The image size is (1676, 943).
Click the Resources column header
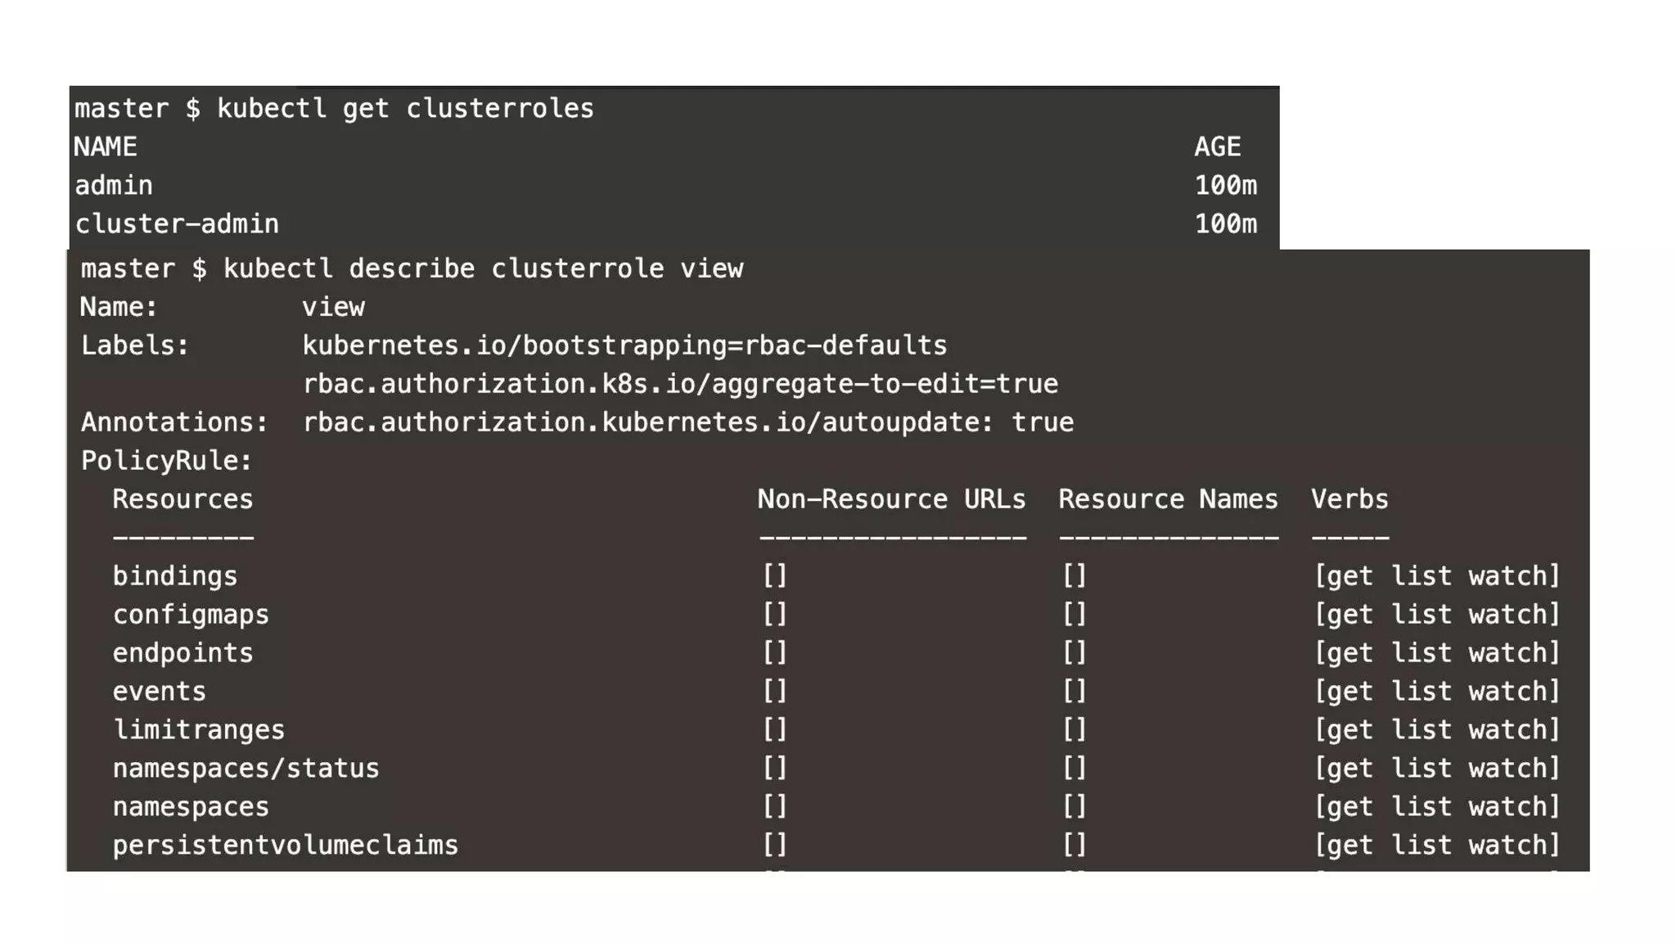click(182, 499)
